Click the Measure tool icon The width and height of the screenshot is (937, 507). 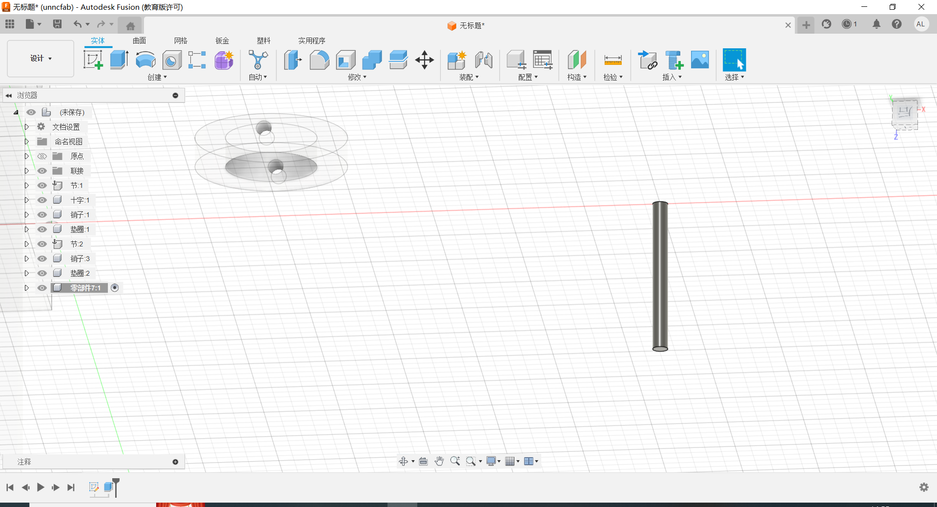612,60
